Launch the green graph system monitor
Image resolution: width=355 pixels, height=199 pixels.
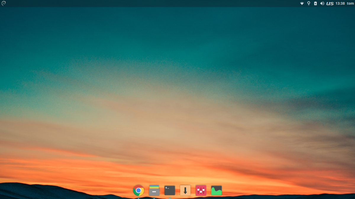tap(217, 190)
